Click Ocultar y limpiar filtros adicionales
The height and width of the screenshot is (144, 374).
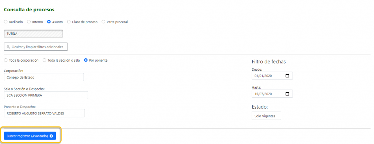click(36, 47)
